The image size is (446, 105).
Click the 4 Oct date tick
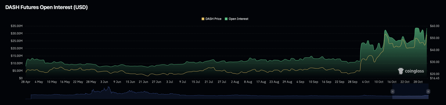click(366, 82)
